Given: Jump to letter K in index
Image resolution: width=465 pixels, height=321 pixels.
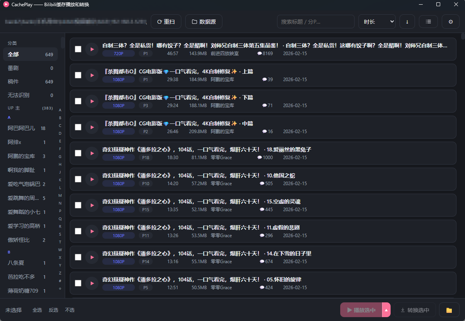Looking at the screenshot, I should [x=60, y=180].
